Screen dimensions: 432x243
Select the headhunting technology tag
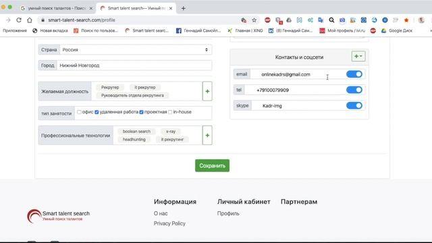134,140
